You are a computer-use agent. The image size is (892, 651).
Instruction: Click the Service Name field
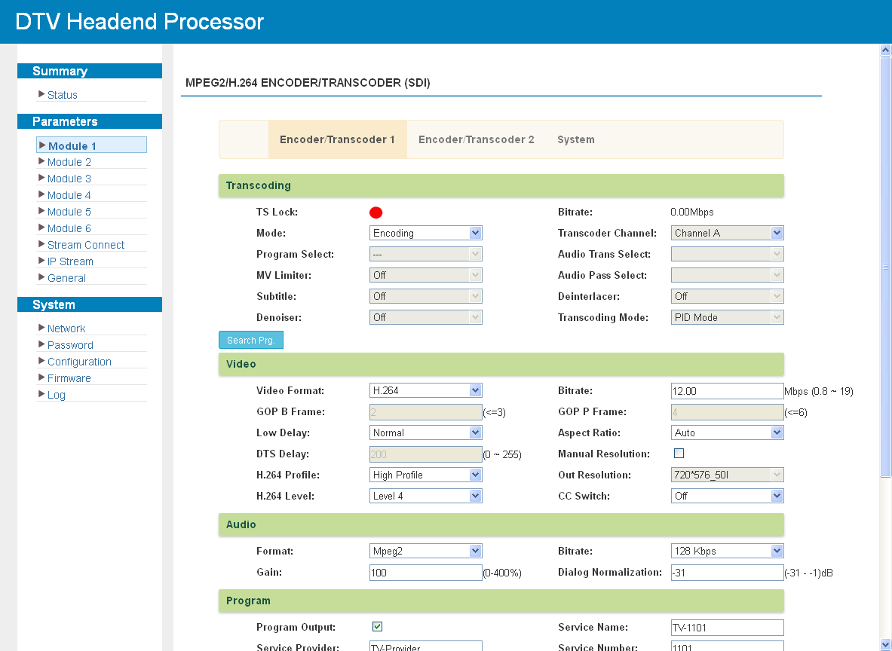click(727, 628)
